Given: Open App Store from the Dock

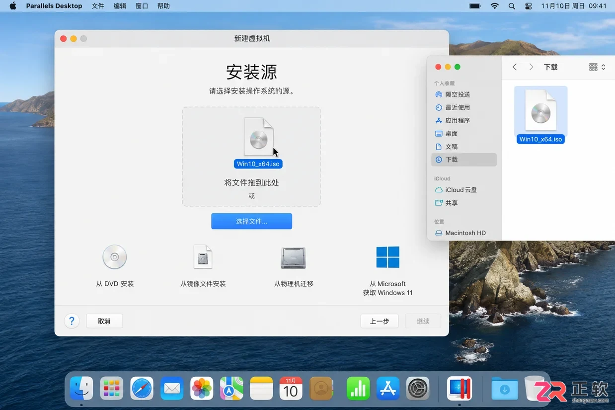Looking at the screenshot, I should [388, 388].
